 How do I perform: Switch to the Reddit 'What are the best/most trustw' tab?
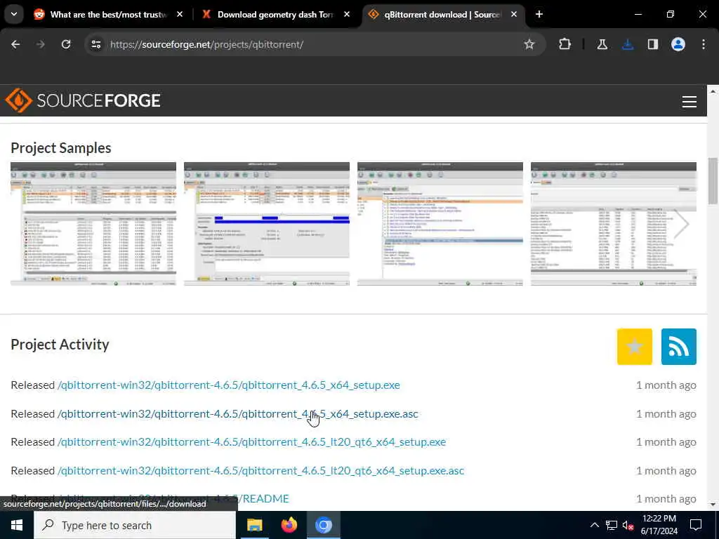click(108, 14)
